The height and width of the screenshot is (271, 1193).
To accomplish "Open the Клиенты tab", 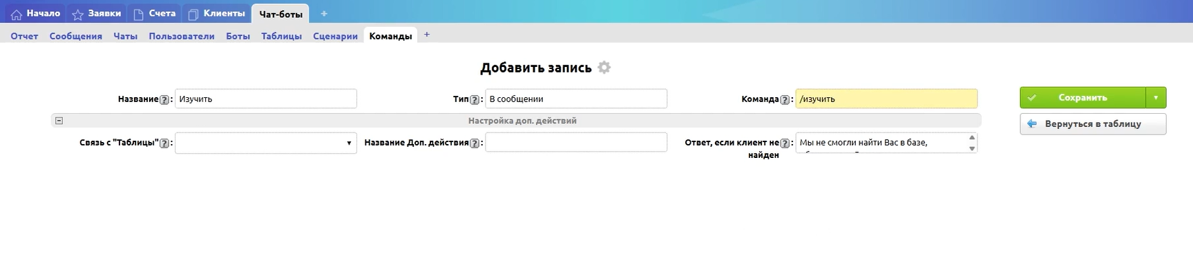I will point(217,13).
